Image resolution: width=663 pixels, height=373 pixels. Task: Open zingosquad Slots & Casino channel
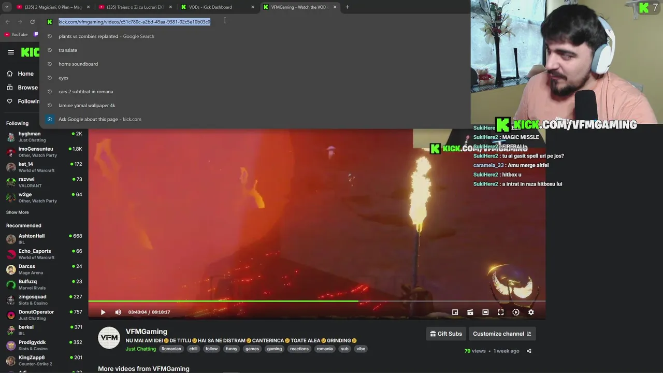[44, 299]
